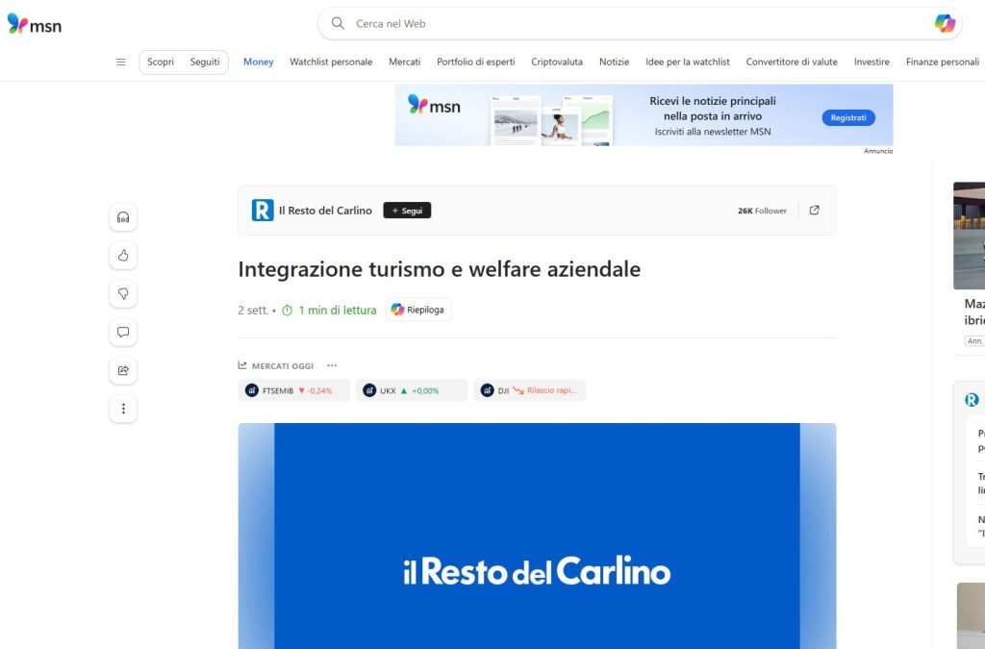Open Convertitore di valute
Screen dimensions: 985x649
(792, 62)
